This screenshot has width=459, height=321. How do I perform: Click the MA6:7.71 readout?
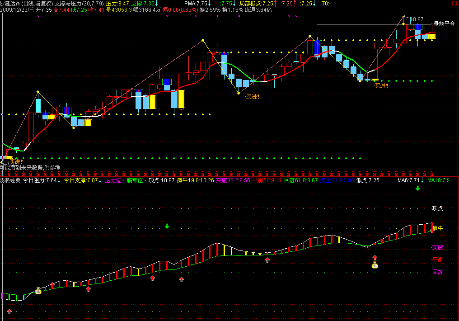(x=408, y=180)
